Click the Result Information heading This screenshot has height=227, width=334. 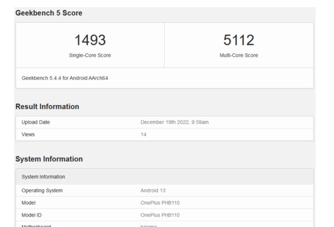[x=47, y=107]
